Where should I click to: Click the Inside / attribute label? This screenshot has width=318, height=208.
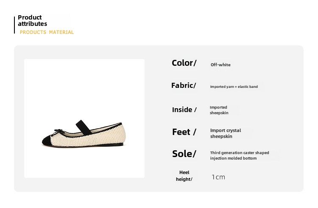click(x=184, y=110)
